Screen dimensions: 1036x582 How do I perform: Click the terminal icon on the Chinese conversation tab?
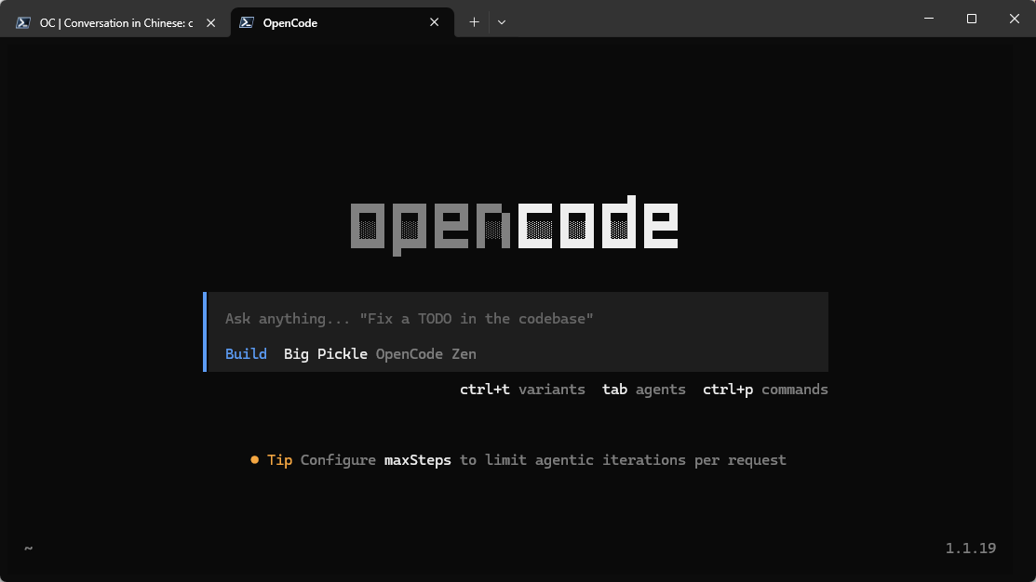(22, 21)
